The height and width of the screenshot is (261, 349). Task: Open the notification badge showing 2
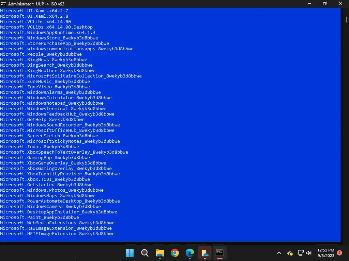pyautogui.click(x=339, y=253)
